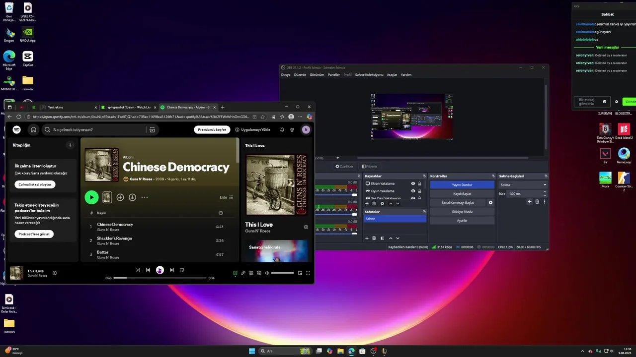Image resolution: width=636 pixels, height=357 pixels.
Task: Toggle Now Playing view icon
Action: tap(236, 273)
